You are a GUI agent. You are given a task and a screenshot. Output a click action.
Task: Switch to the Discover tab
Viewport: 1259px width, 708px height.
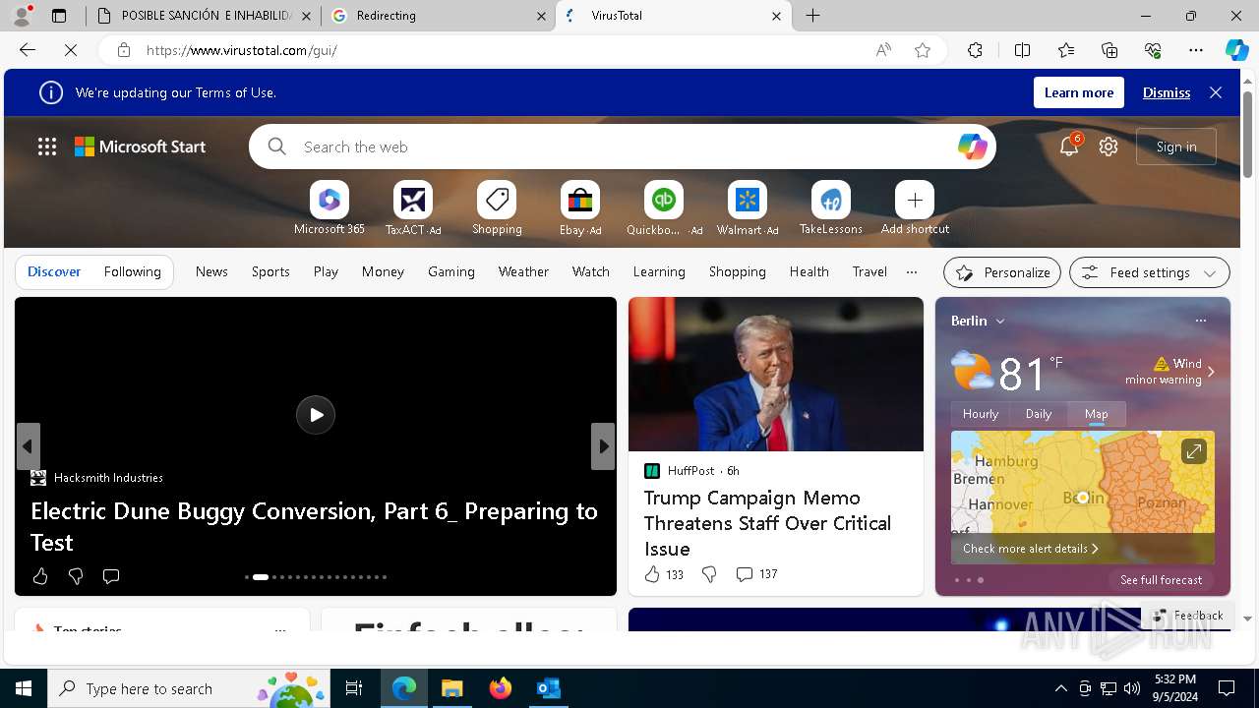coord(54,271)
